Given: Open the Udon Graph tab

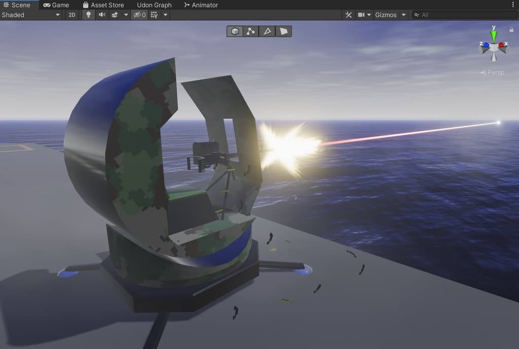Looking at the screenshot, I should (x=154, y=5).
